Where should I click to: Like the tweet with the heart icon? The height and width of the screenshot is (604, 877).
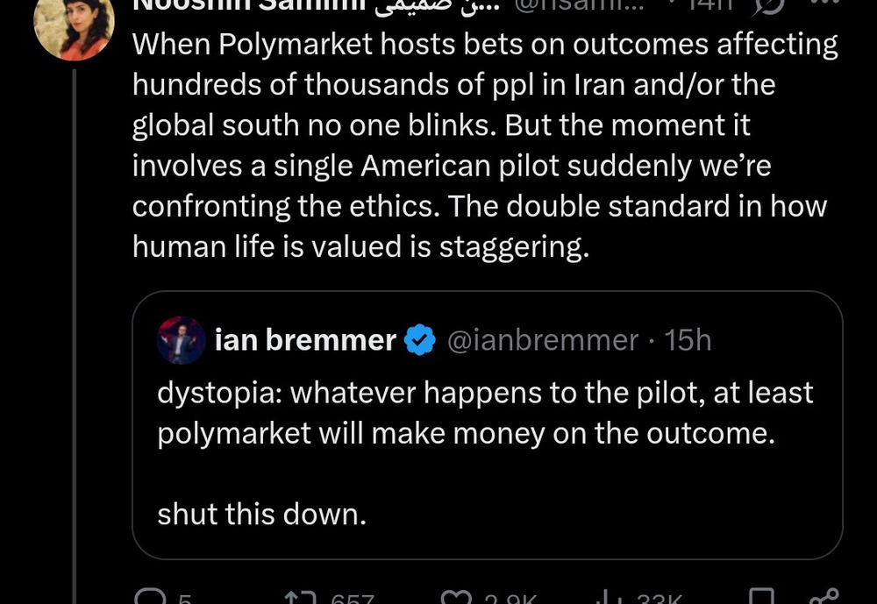click(x=457, y=599)
